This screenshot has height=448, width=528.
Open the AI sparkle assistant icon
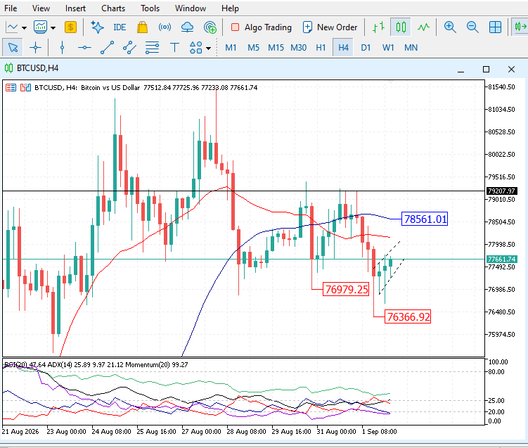(97, 27)
